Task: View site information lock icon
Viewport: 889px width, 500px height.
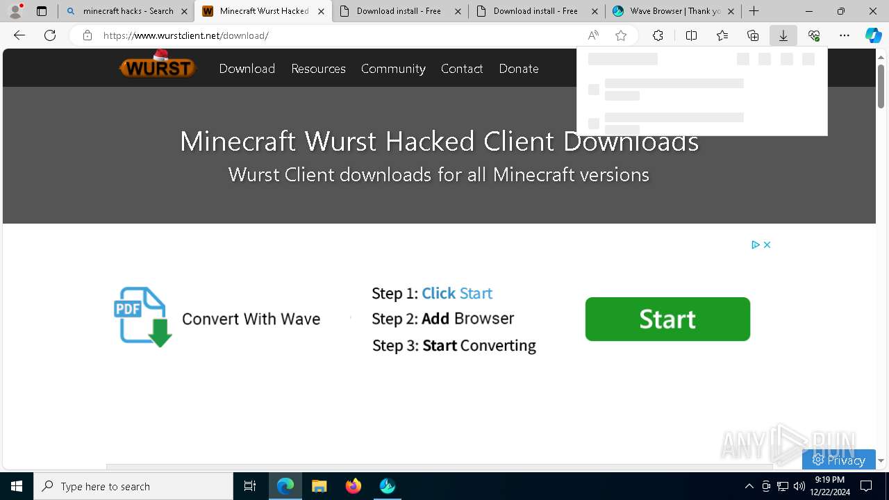Action: [87, 35]
